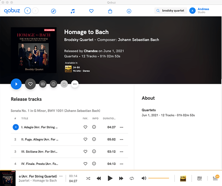Show info for I. Adagio

tap(94, 127)
